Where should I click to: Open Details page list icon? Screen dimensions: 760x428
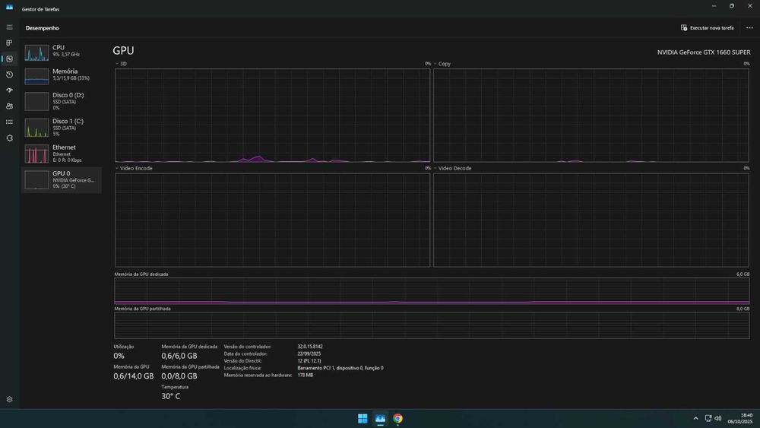(x=9, y=122)
